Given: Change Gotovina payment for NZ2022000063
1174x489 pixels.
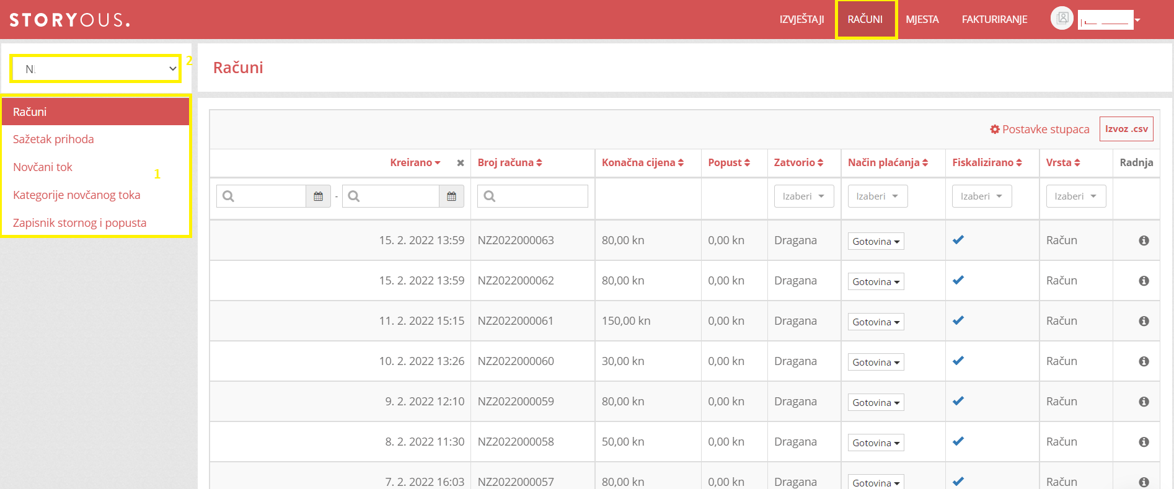Looking at the screenshot, I should click(876, 241).
